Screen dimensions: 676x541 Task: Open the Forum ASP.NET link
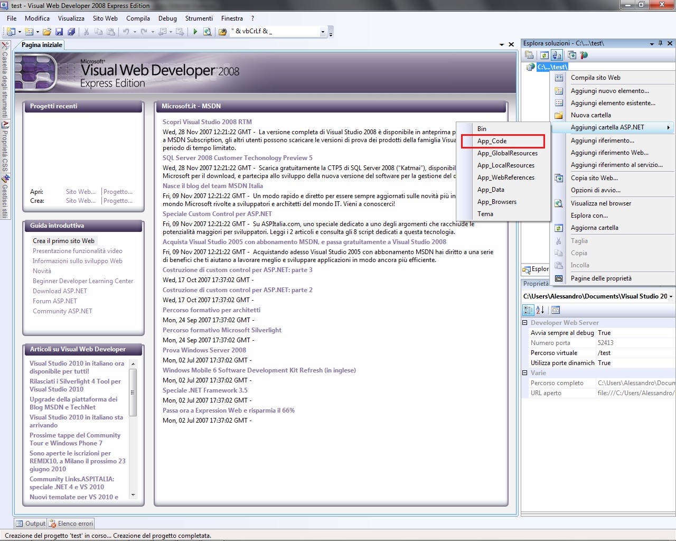[x=55, y=301]
